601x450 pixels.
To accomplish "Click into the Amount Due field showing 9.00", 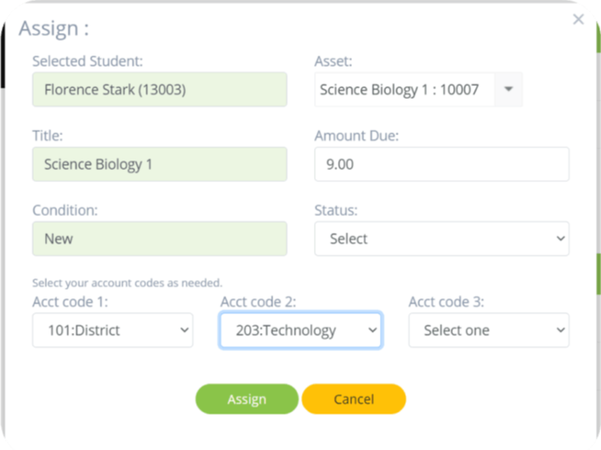I will pos(442,164).
